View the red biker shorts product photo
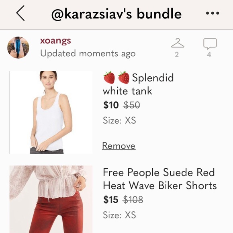This screenshot has height=233, width=233. pos(51,199)
